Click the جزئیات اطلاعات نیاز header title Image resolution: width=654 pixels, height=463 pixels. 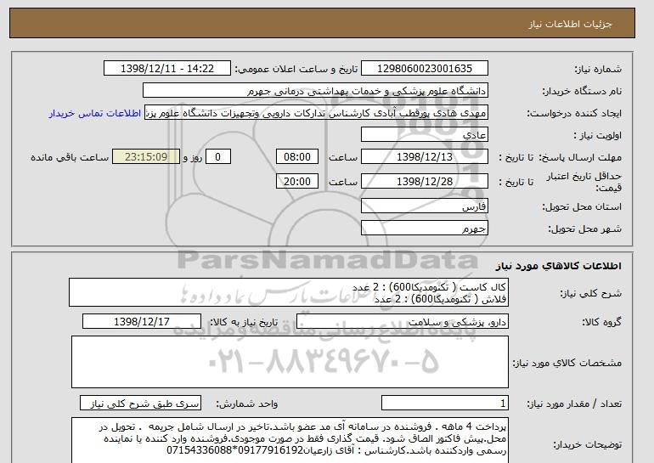[570, 24]
